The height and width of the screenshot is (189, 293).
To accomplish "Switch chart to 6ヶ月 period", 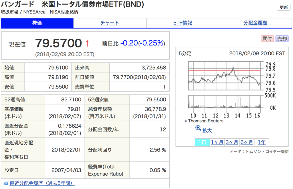I will pyautogui.click(x=246, y=142).
